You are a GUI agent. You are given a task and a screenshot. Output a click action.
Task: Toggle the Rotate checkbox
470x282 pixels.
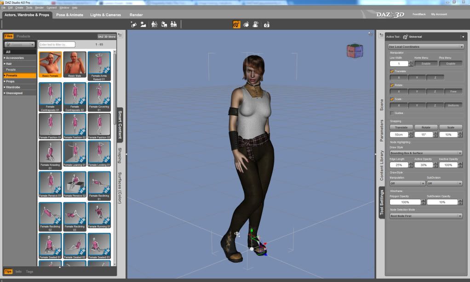point(392,85)
